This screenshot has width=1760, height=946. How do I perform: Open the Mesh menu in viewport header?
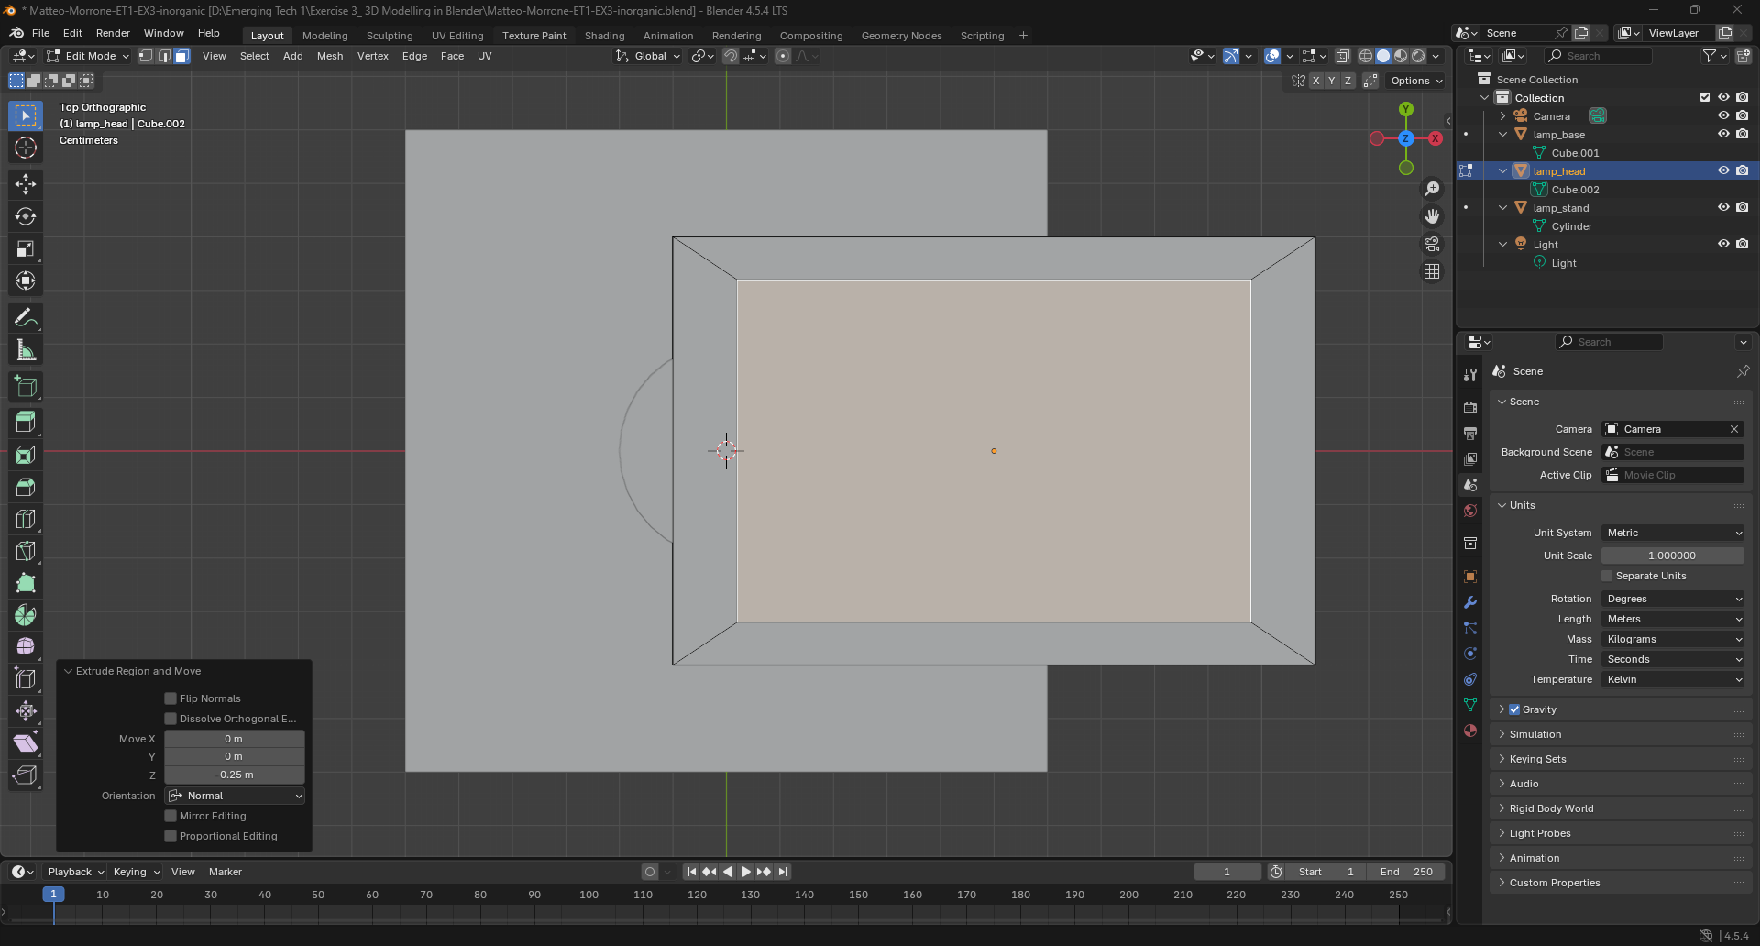coord(329,56)
